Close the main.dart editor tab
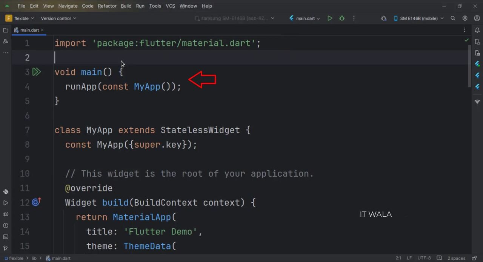 click(x=42, y=30)
